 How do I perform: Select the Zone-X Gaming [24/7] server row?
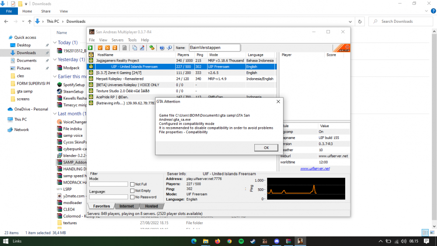(x=182, y=73)
